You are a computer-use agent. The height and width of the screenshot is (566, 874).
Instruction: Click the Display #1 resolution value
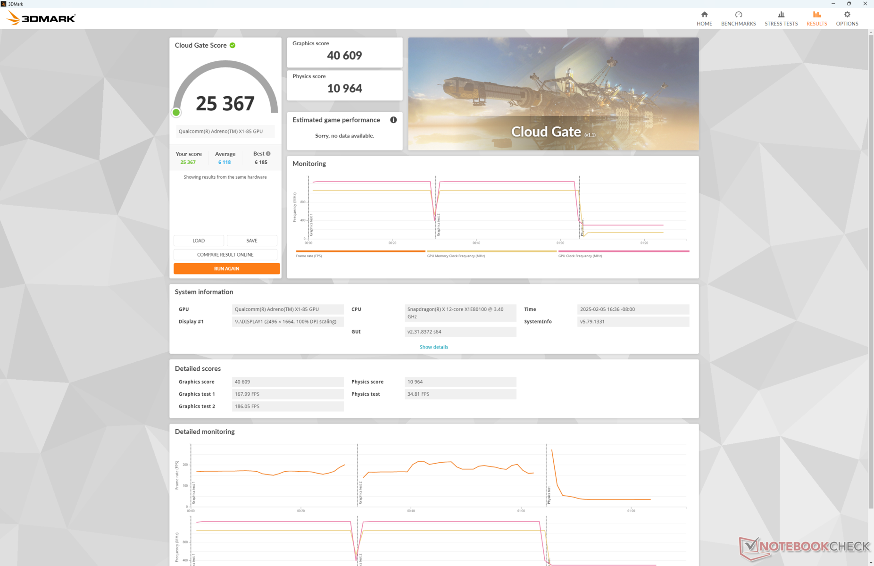pos(288,322)
